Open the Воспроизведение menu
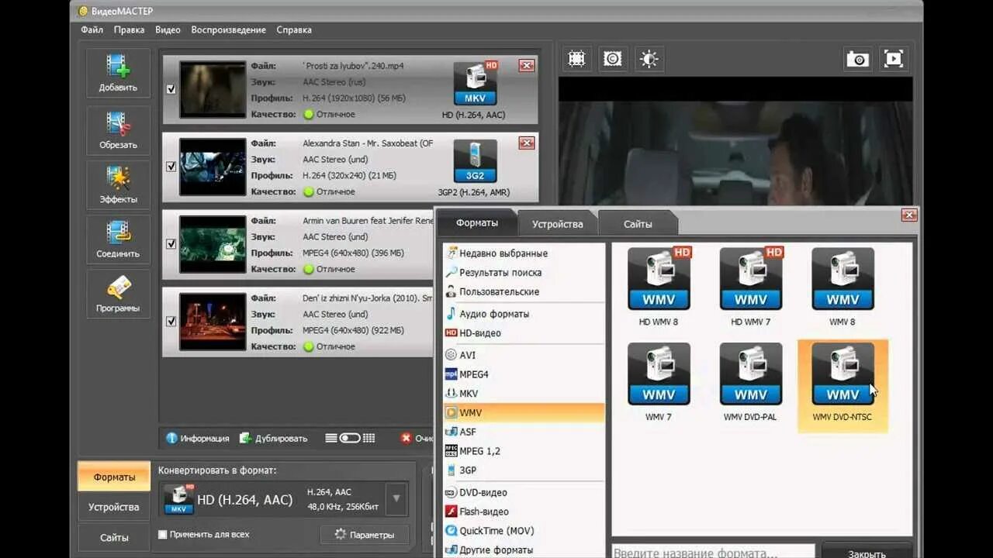The height and width of the screenshot is (558, 993). (228, 29)
